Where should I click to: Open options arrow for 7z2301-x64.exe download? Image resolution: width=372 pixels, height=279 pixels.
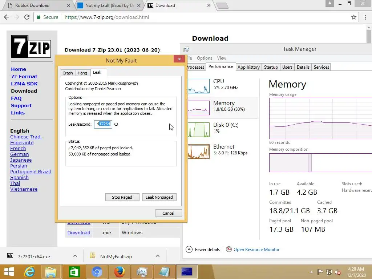click(x=75, y=256)
